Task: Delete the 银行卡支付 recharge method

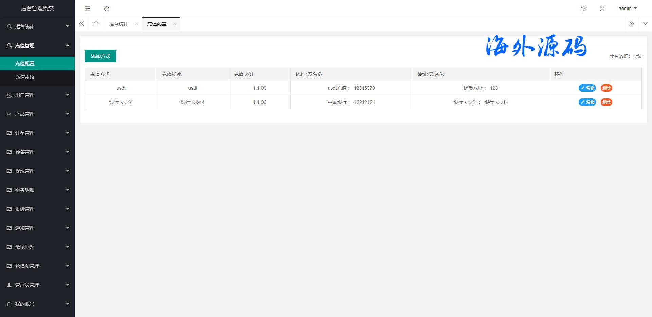Action: (606, 102)
